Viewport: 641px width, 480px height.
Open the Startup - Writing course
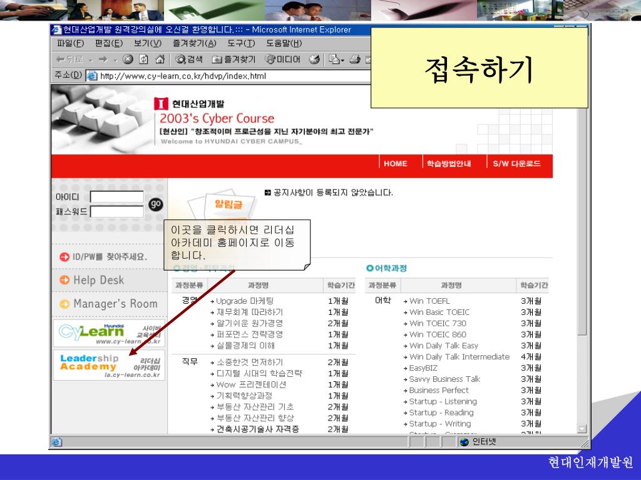440,424
